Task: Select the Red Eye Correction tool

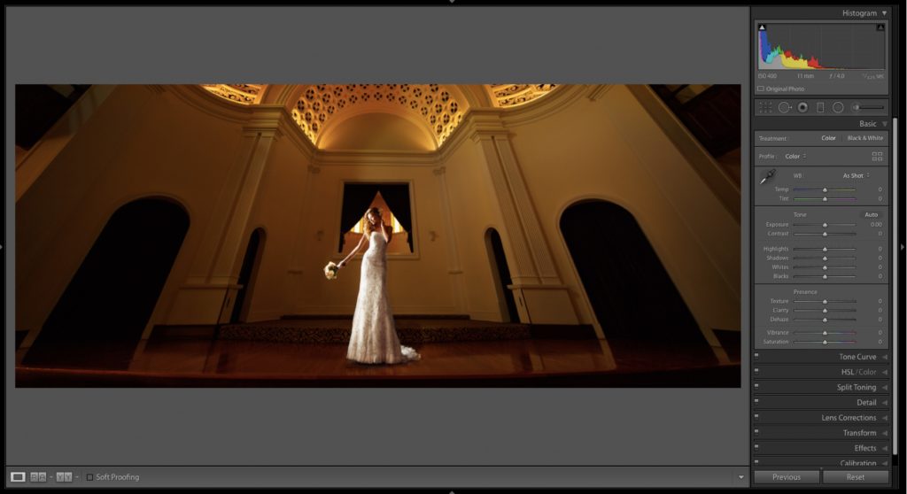Action: (x=802, y=108)
